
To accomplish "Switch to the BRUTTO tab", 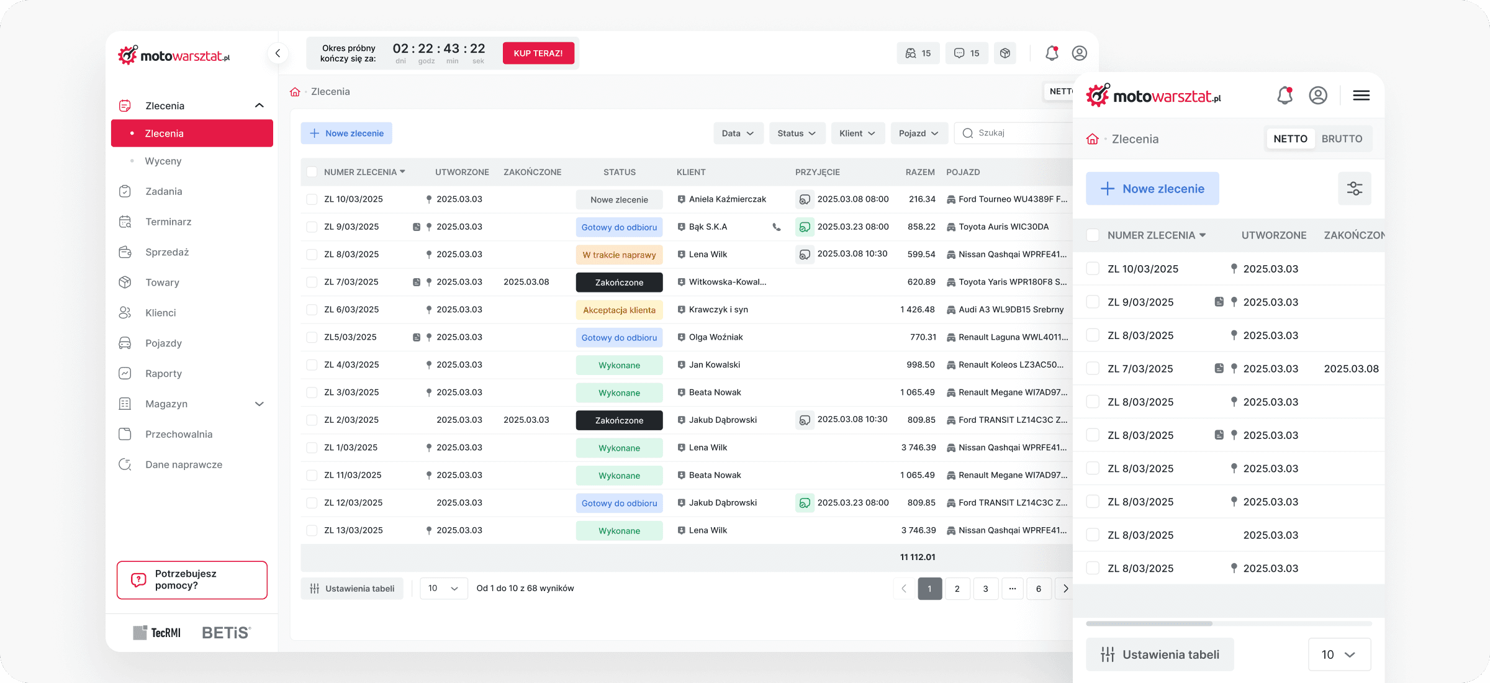I will tap(1342, 139).
